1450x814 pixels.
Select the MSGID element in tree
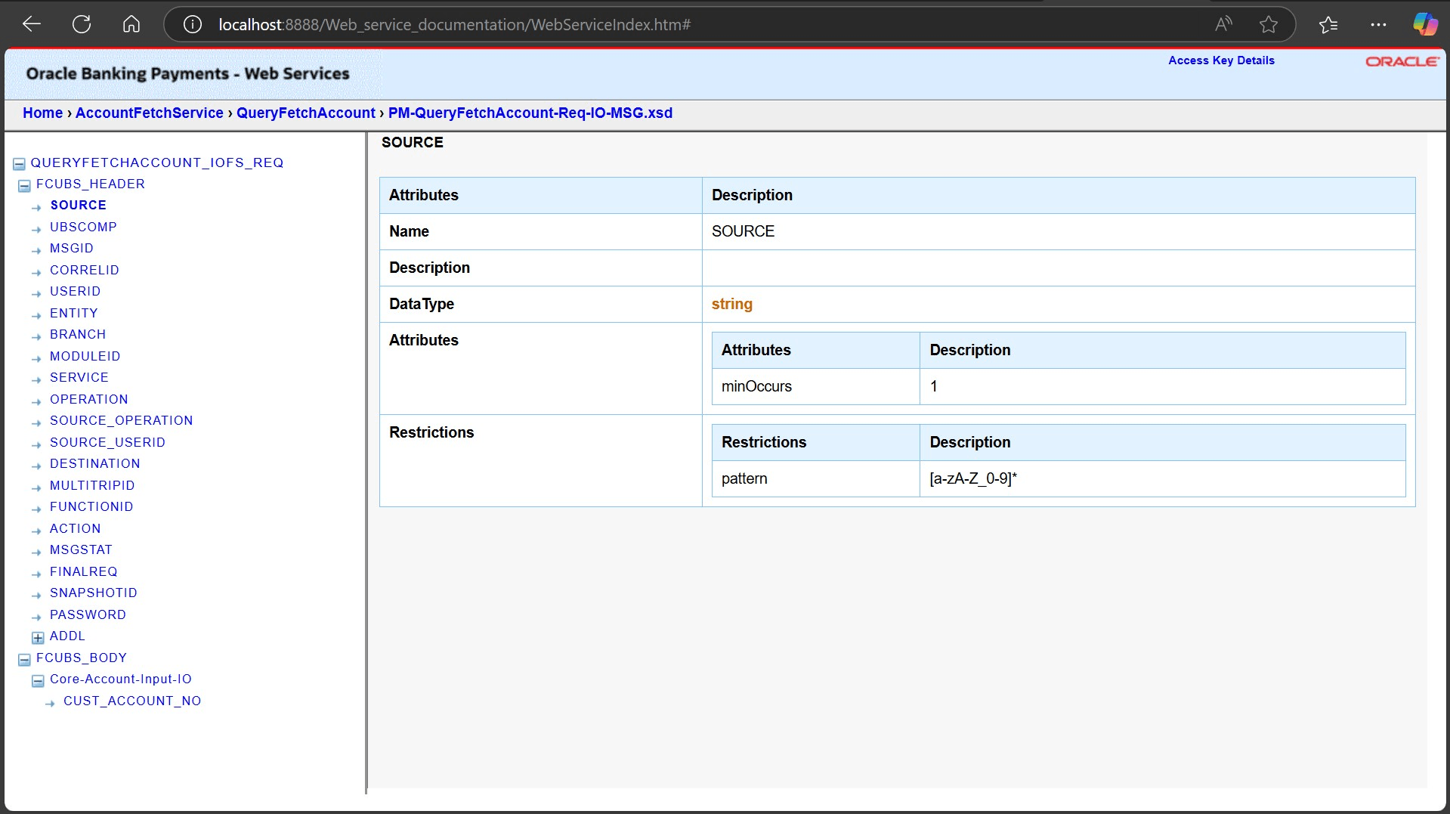[x=72, y=248]
